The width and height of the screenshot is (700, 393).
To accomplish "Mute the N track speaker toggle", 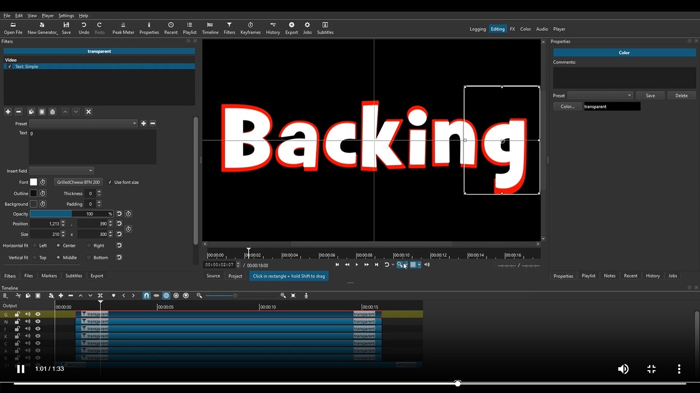I will [27, 321].
